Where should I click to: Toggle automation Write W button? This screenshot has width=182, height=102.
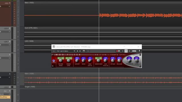pos(129,51)
